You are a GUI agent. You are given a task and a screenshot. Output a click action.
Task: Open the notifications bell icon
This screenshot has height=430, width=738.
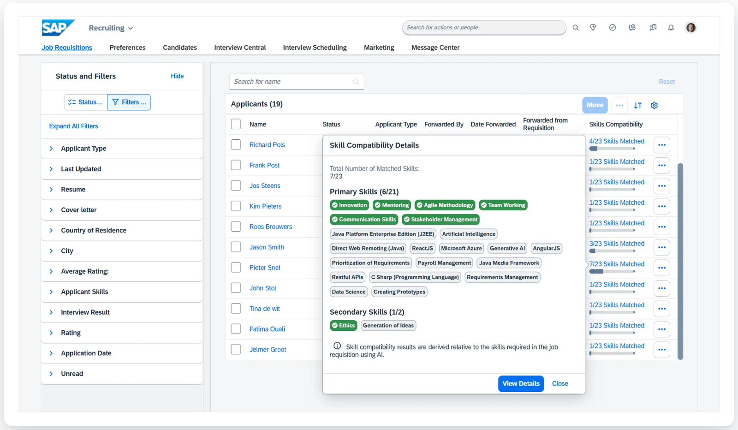click(x=671, y=28)
